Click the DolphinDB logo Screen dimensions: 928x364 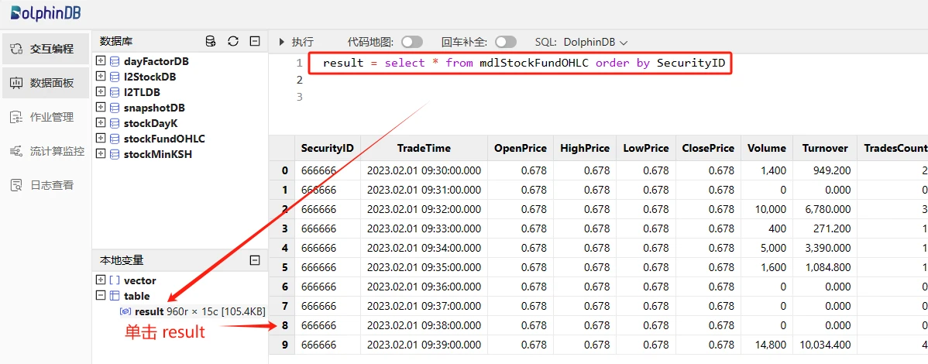(x=46, y=13)
